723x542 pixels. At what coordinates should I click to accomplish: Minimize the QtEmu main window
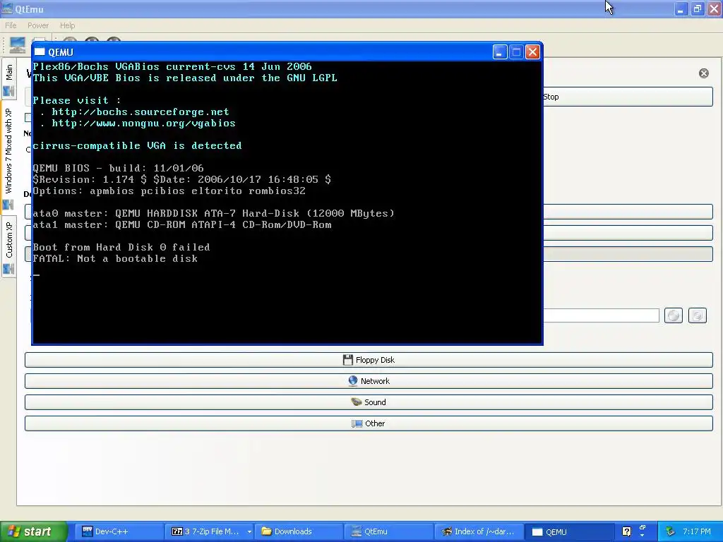(x=681, y=8)
